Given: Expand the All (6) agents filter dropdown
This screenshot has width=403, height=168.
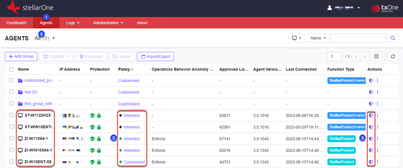Looking at the screenshot, I should tap(53, 38).
